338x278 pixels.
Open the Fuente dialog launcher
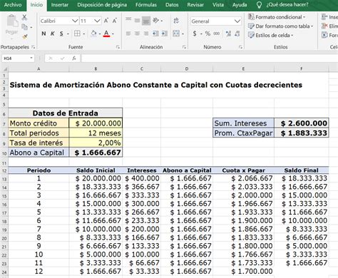118,47
